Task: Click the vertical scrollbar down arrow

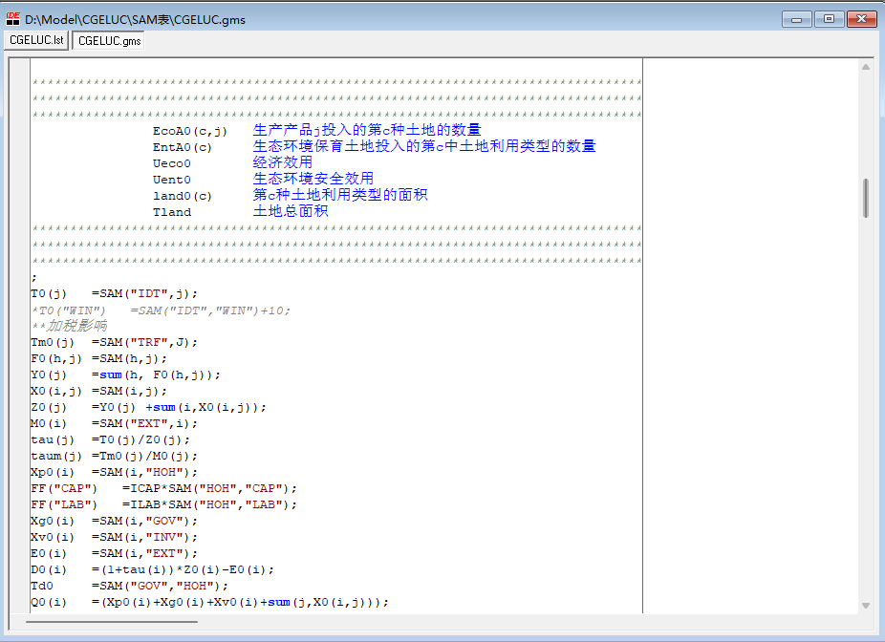Action: tap(866, 605)
